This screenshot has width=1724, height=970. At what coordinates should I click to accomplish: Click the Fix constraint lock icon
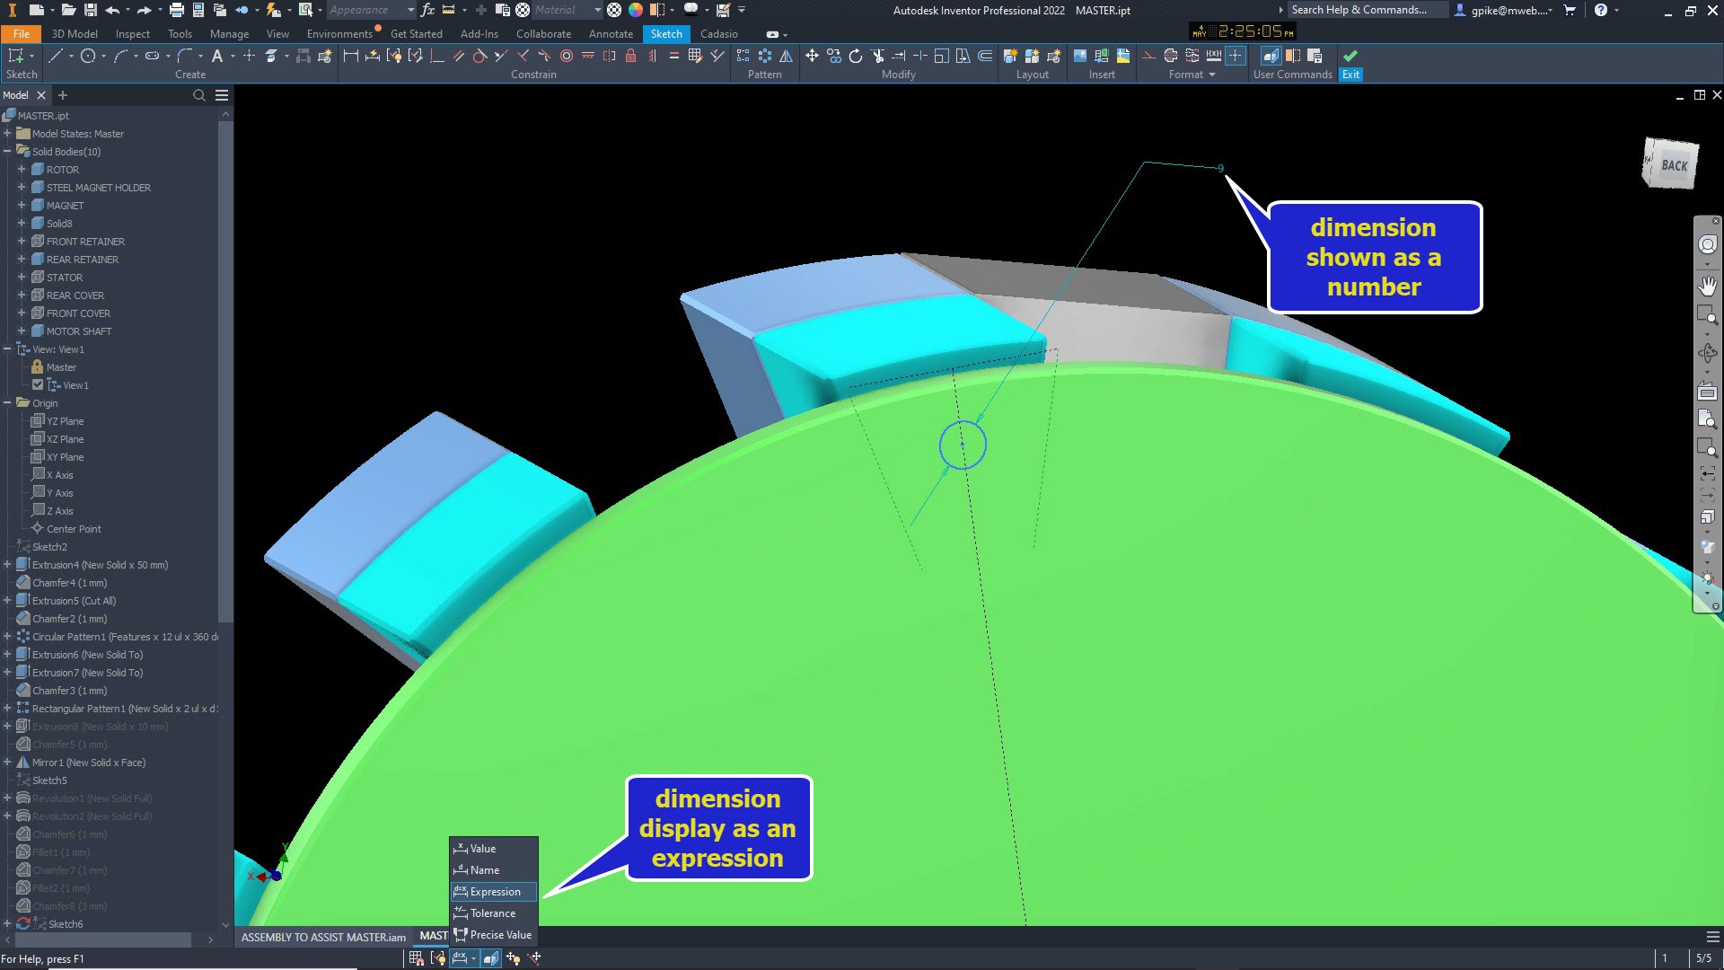click(630, 56)
